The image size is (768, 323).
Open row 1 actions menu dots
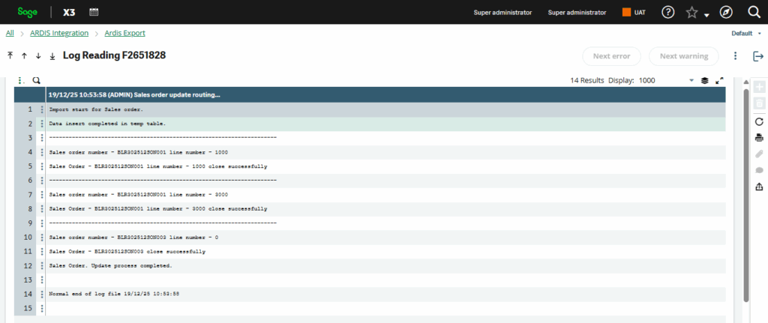click(x=42, y=109)
